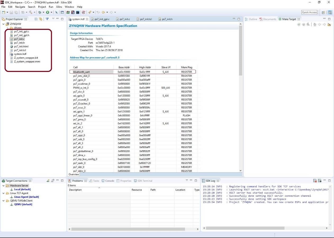The image size is (334, 238).
Task: Close the system.hdf editor tab
Action: click(x=87, y=19)
